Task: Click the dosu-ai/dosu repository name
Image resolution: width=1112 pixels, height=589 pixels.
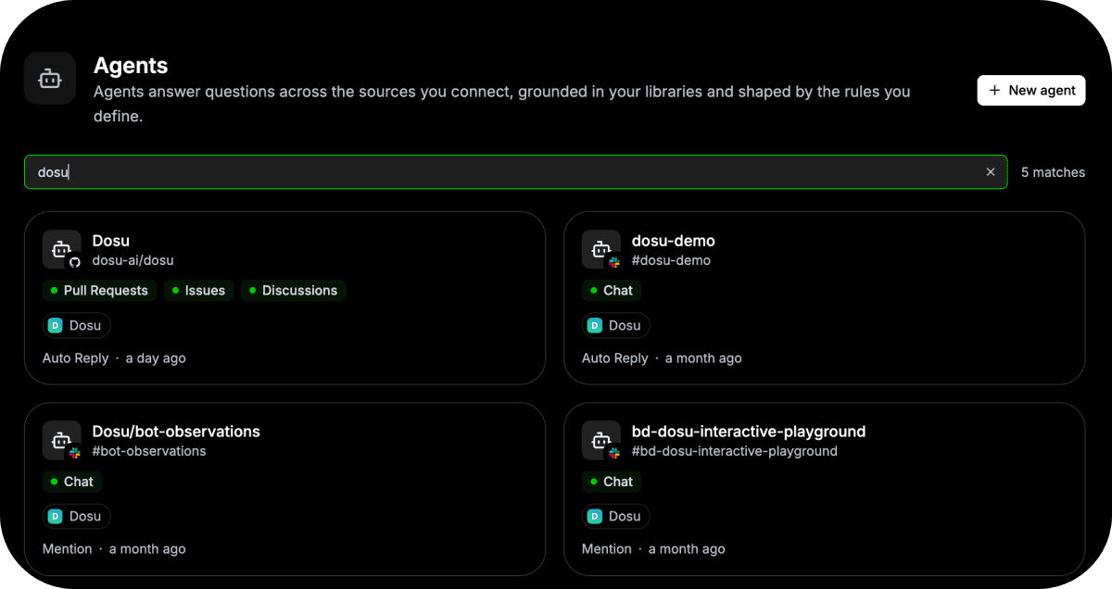Action: tap(133, 260)
